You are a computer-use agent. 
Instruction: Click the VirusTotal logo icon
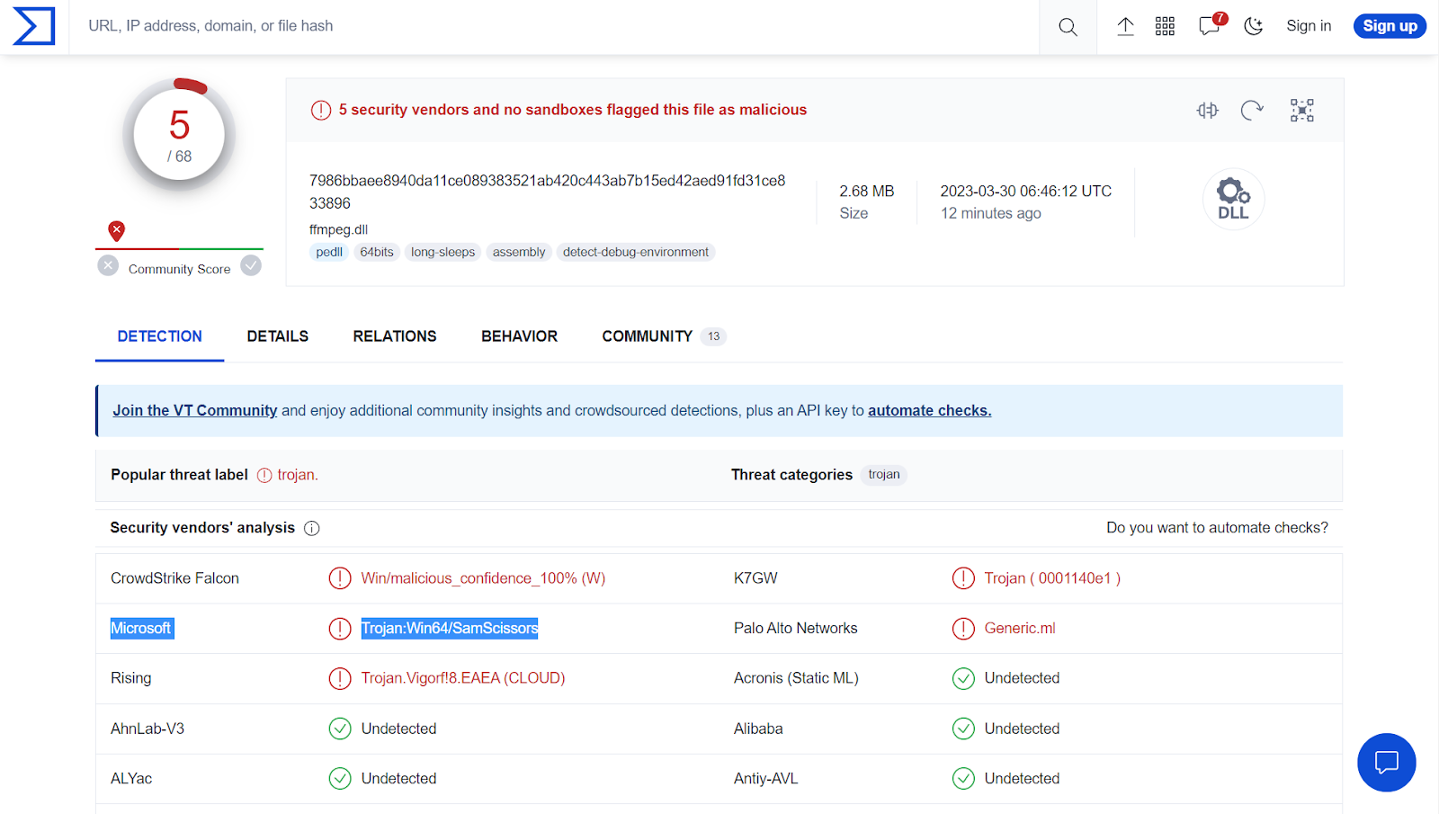point(34,26)
